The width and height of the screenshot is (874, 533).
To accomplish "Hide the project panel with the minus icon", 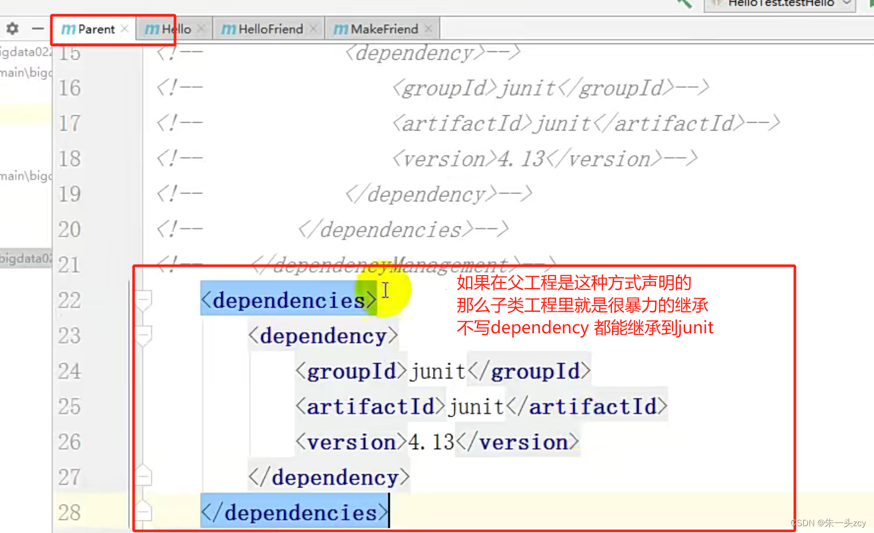I will tap(37, 28).
